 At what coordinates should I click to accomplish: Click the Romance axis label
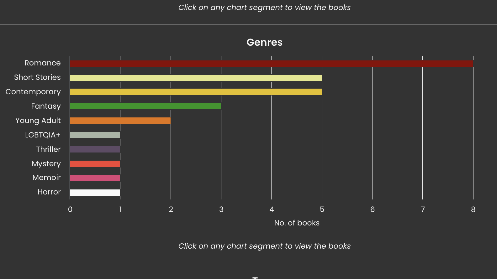[43, 63]
